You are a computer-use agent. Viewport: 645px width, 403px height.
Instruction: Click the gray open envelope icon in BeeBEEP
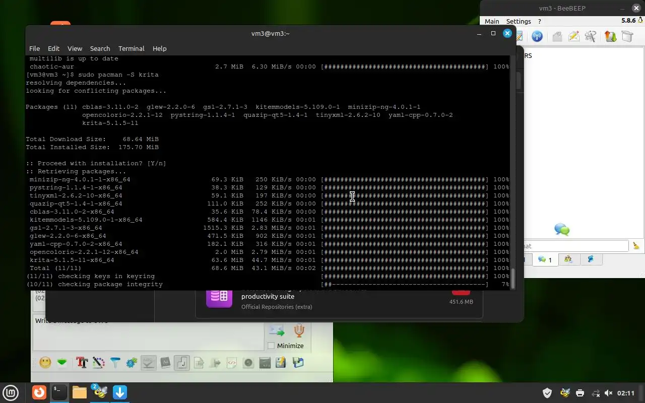[x=557, y=36]
